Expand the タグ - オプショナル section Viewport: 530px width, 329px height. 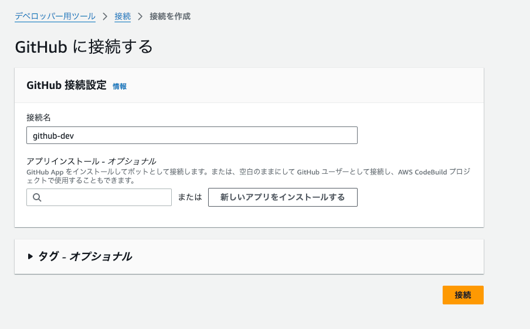pos(80,256)
